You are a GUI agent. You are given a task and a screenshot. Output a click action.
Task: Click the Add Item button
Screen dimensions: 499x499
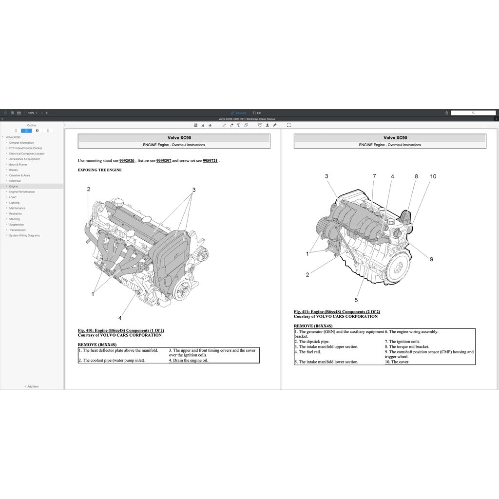pos(31,386)
